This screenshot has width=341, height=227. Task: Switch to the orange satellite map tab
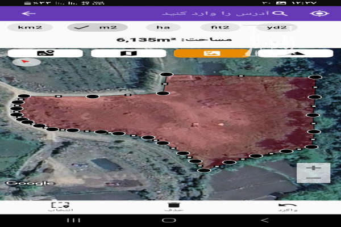coord(211,53)
